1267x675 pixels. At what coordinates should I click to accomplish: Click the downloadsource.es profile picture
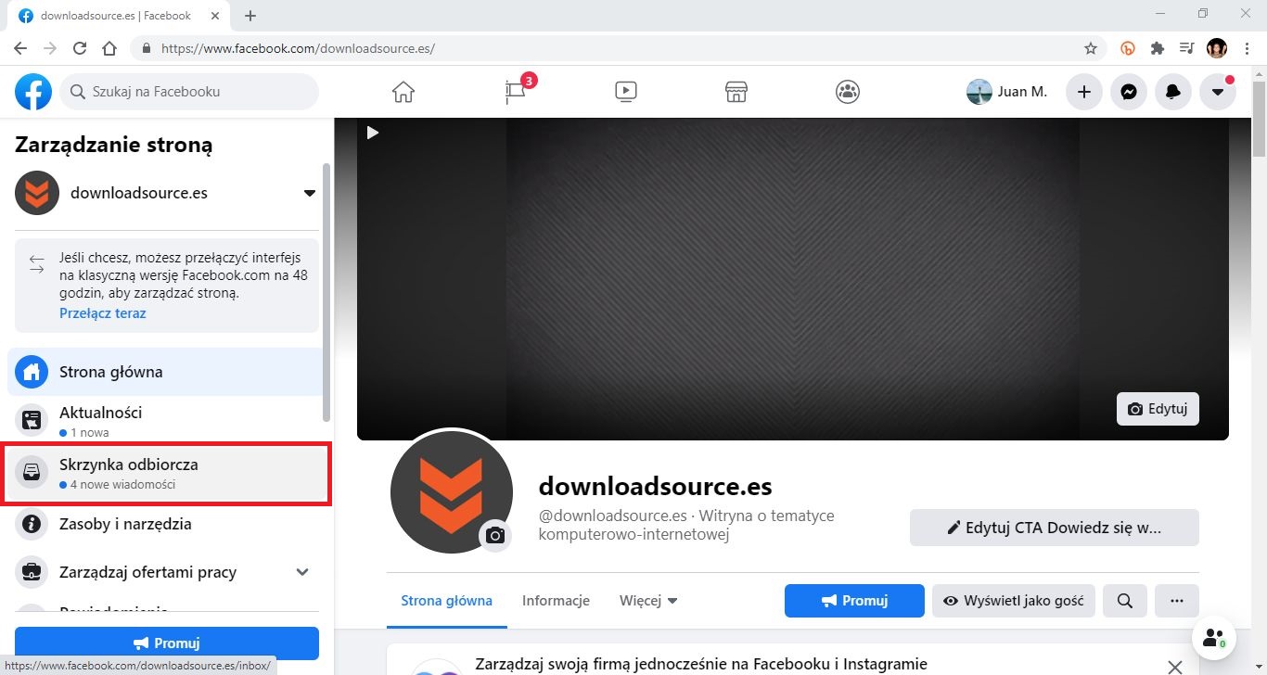[452, 492]
